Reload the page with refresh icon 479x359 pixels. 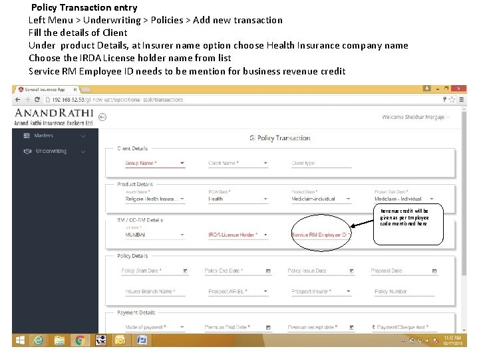pos(37,100)
